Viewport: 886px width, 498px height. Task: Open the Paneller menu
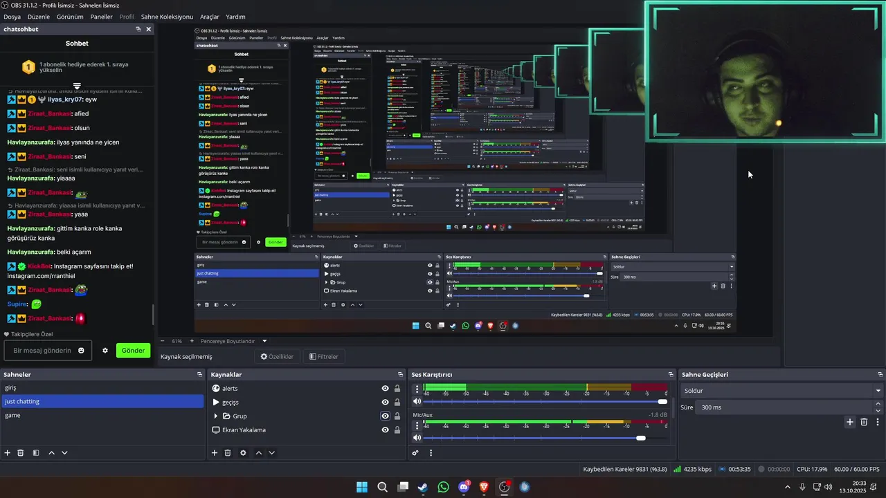pos(101,17)
